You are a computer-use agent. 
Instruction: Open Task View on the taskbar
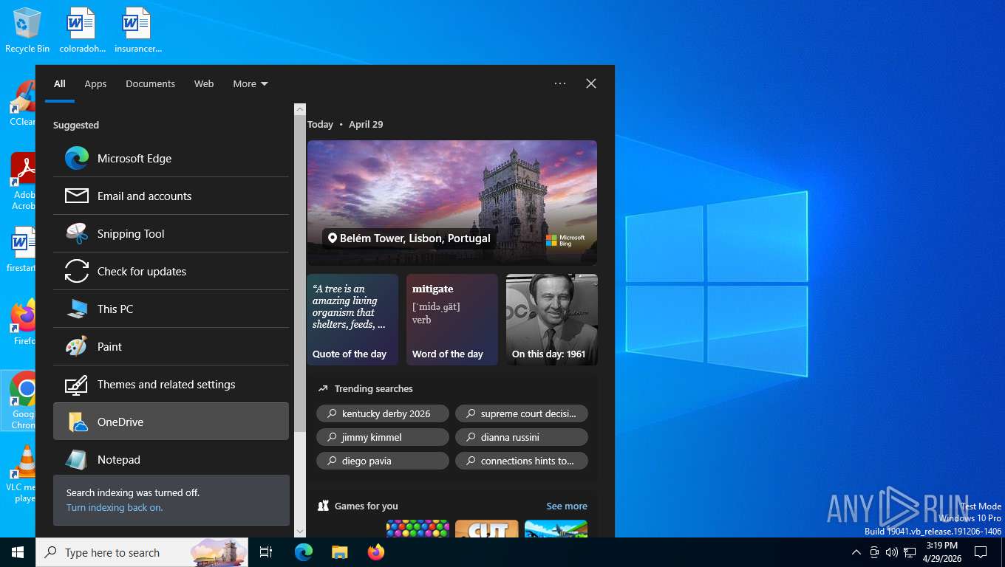[x=266, y=552]
